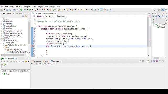The width and height of the screenshot is (168, 94).
Task: Open the File menu
Action: tap(2, 7)
